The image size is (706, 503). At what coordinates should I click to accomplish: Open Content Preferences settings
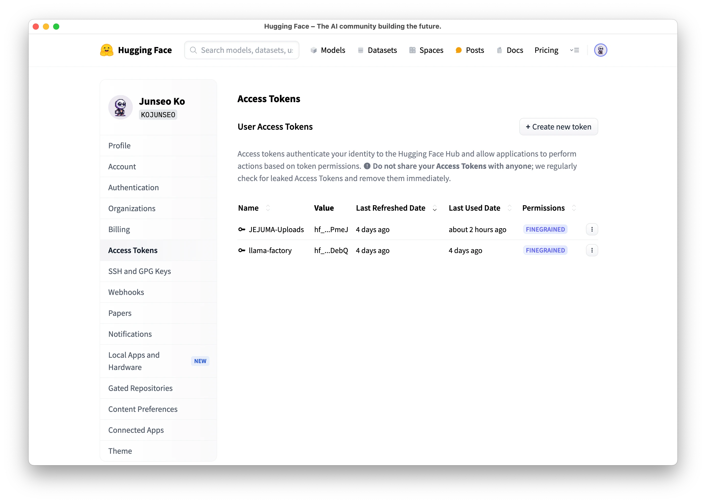158,409
